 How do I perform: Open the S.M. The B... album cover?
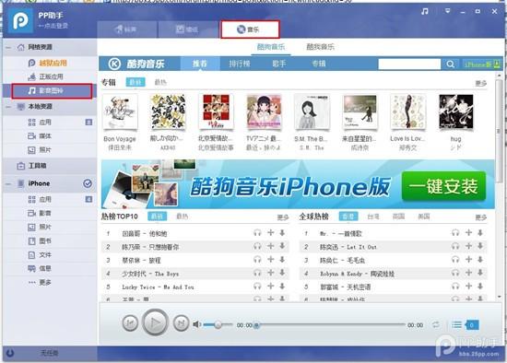[x=312, y=111]
